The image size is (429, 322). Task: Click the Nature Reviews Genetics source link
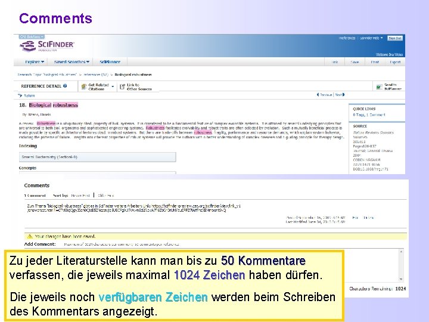(373, 132)
